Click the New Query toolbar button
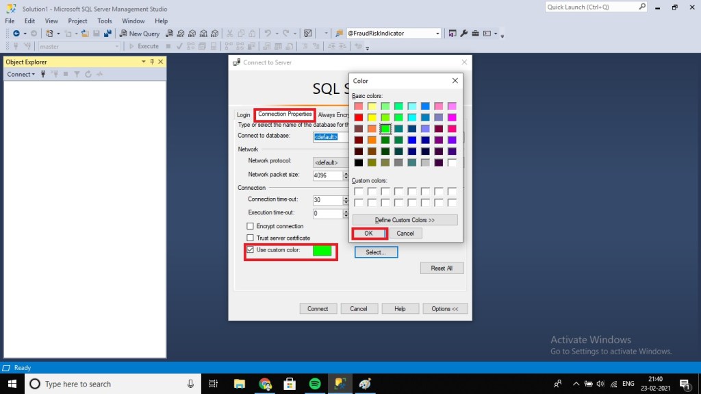 tap(140, 33)
